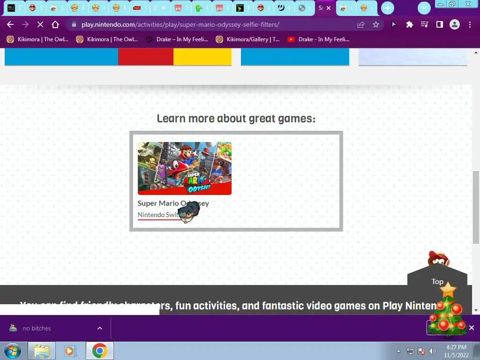The width and height of the screenshot is (480, 360).
Task: Launch Windows Media Player from taskbar
Action: 70,351
